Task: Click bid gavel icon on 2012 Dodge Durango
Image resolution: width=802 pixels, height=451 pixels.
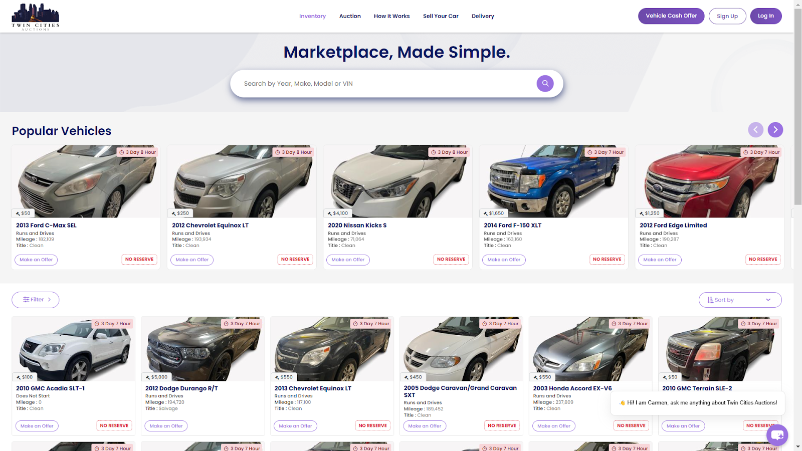Action: pyautogui.click(x=148, y=377)
